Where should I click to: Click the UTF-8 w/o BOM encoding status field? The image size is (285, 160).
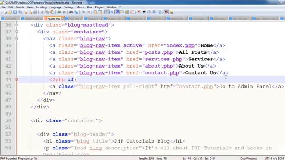(x=274, y=158)
